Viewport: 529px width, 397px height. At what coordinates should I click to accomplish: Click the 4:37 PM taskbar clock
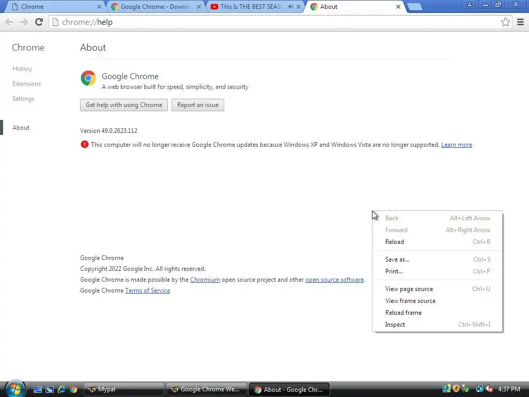(509, 389)
